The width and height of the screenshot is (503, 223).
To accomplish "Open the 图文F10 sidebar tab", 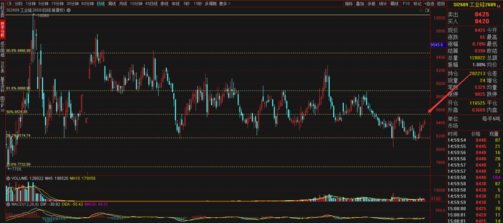I will point(2,104).
